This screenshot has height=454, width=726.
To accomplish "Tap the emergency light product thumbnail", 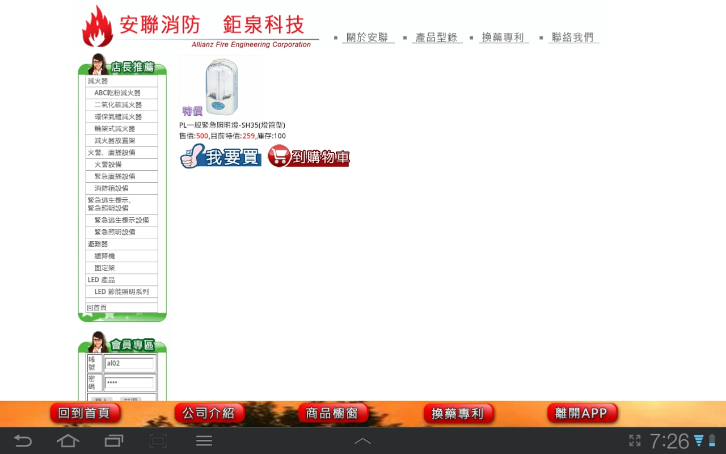I will (x=221, y=87).
